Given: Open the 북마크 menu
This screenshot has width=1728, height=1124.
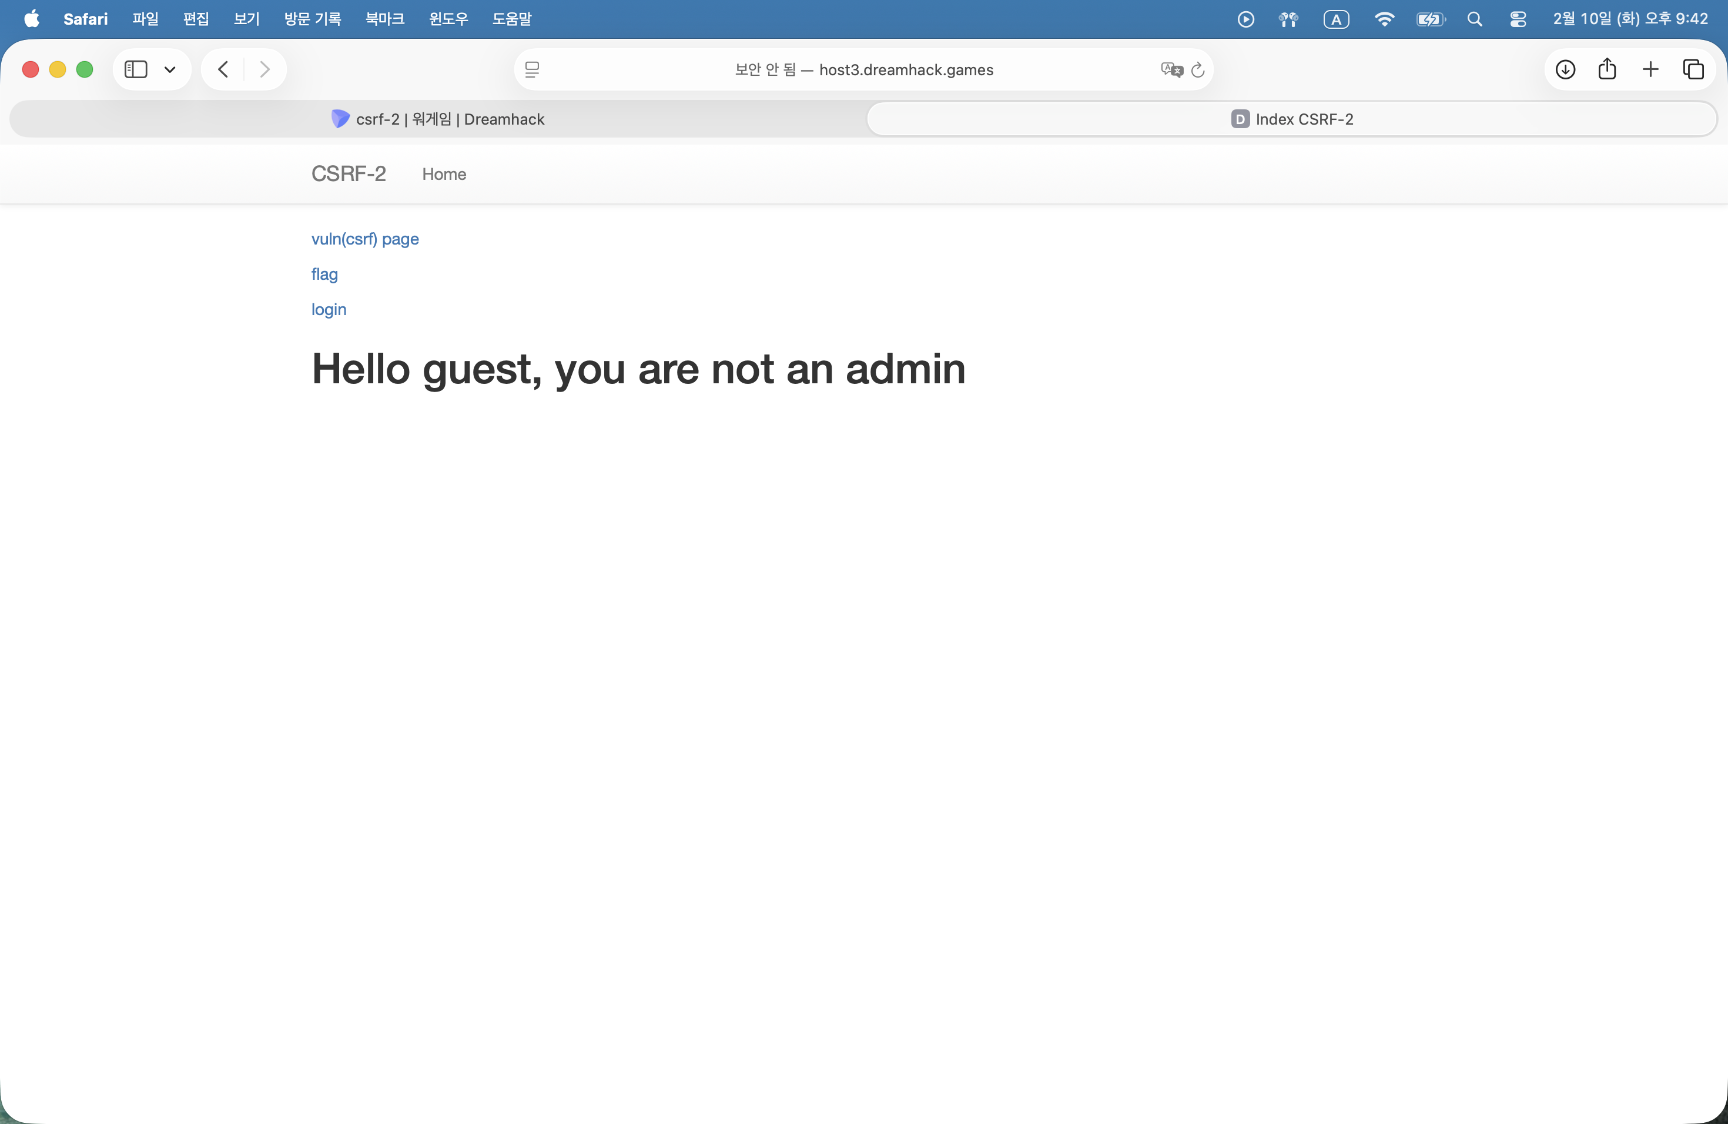Looking at the screenshot, I should 385,19.
